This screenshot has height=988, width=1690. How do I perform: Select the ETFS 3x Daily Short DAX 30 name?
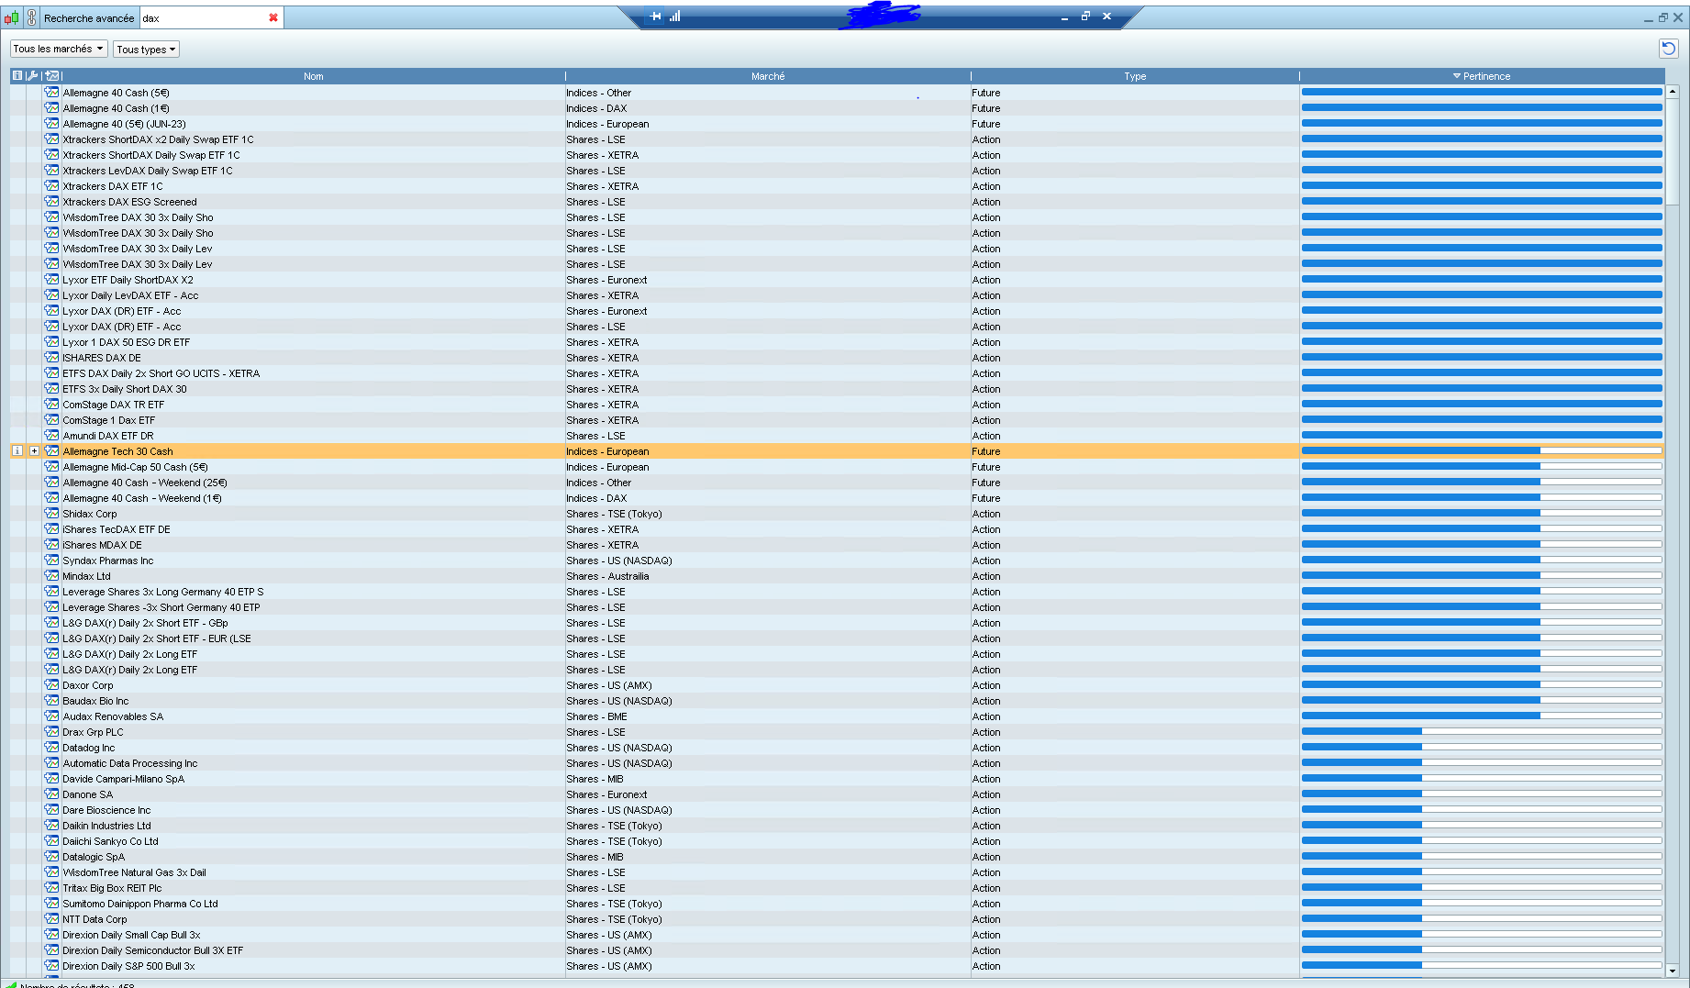click(x=125, y=389)
